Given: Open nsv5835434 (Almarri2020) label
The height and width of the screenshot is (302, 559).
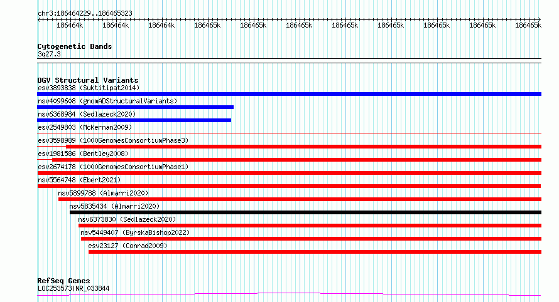Looking at the screenshot, I should 114,206.
